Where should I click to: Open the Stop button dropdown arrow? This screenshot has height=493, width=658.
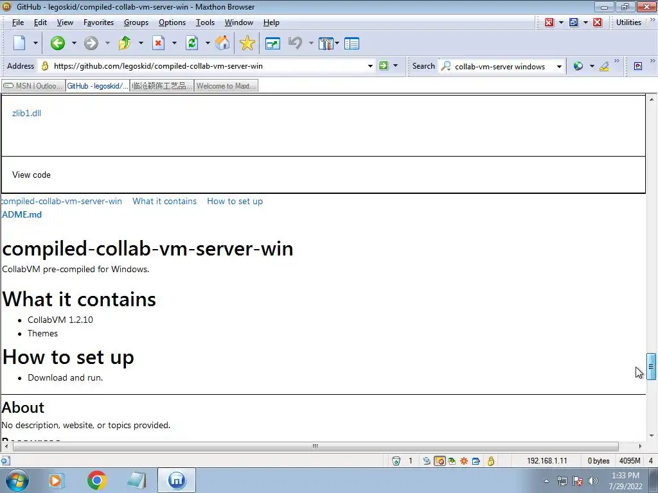tap(174, 43)
